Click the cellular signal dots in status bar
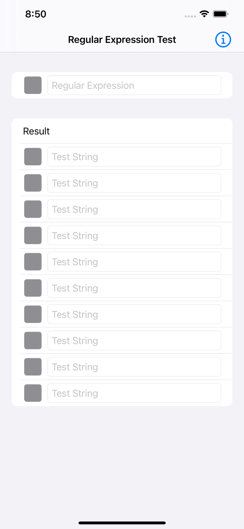 pyautogui.click(x=189, y=16)
